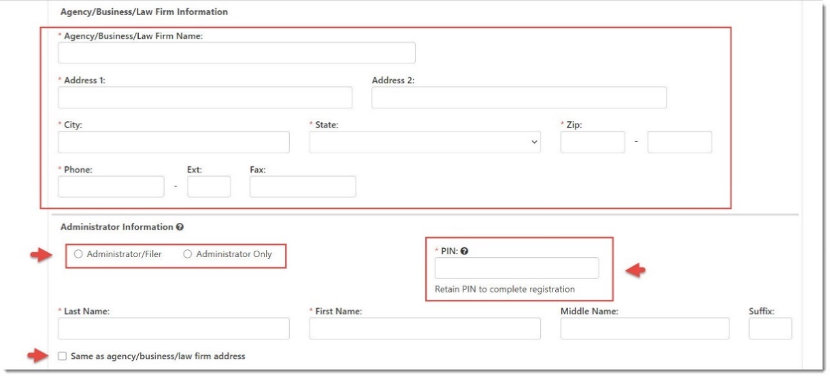
Task: Click the phone Ext field
Action: [x=208, y=187]
